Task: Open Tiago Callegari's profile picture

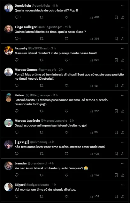Action: coord(9,29)
